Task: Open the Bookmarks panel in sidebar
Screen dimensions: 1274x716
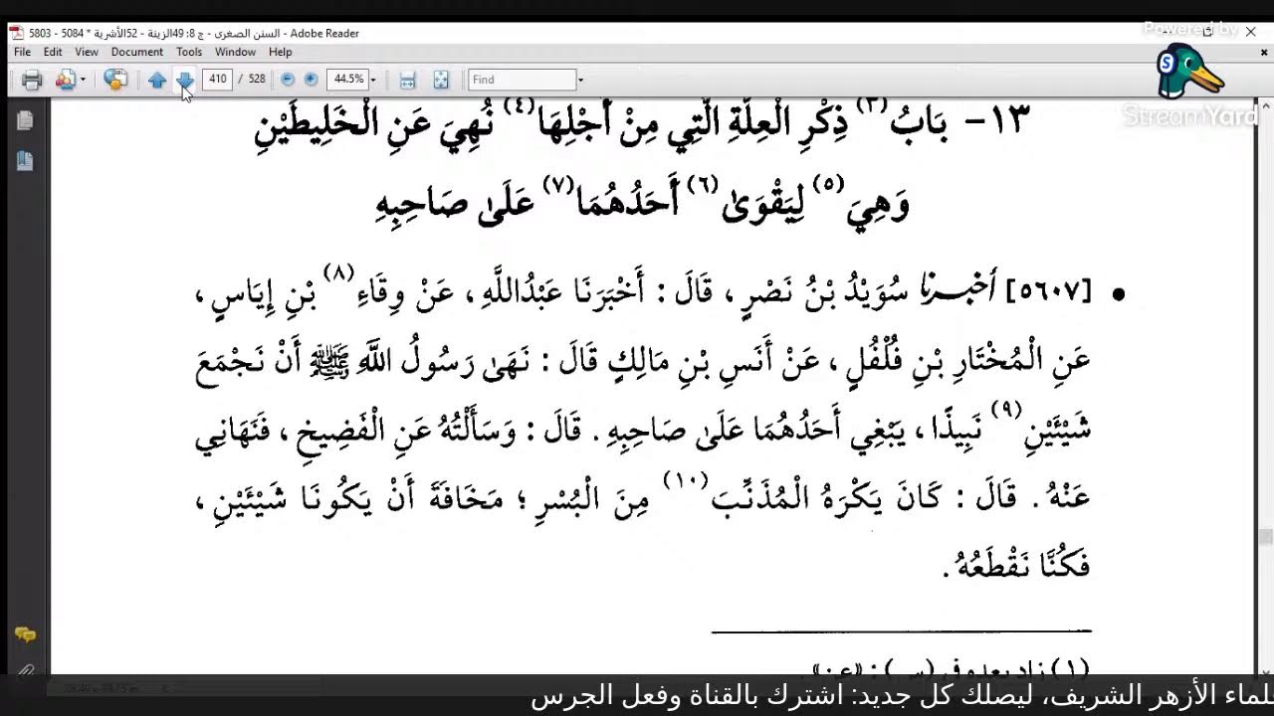Action: (25, 160)
